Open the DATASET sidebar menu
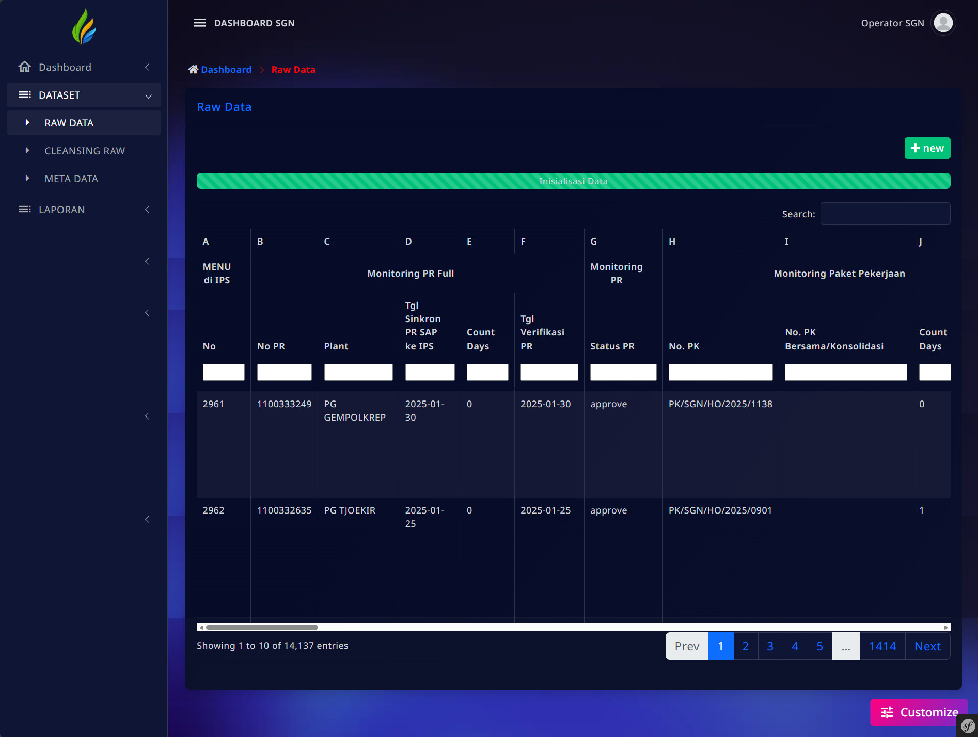 84,95
